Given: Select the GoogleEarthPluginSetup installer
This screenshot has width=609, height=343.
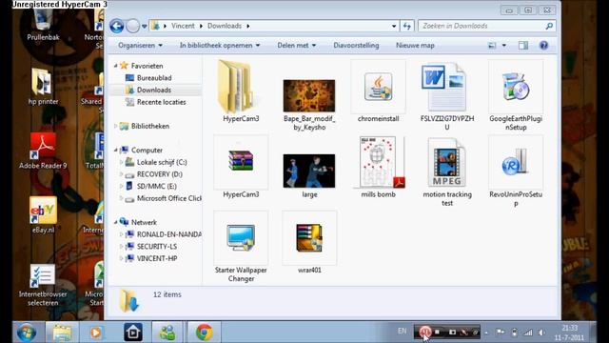Looking at the screenshot, I should click(x=516, y=87).
